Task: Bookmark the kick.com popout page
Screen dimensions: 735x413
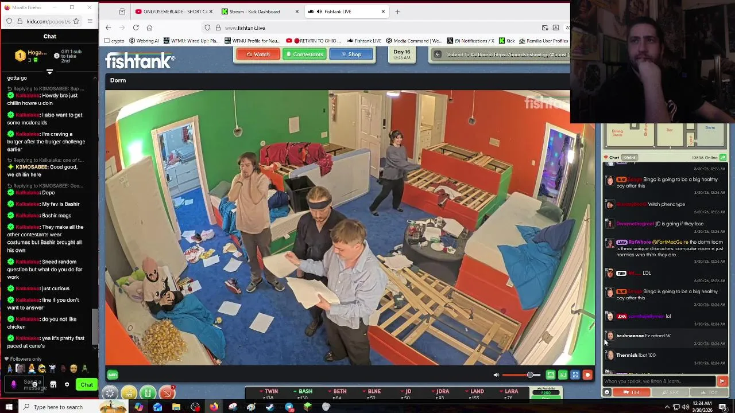Action: tap(76, 21)
